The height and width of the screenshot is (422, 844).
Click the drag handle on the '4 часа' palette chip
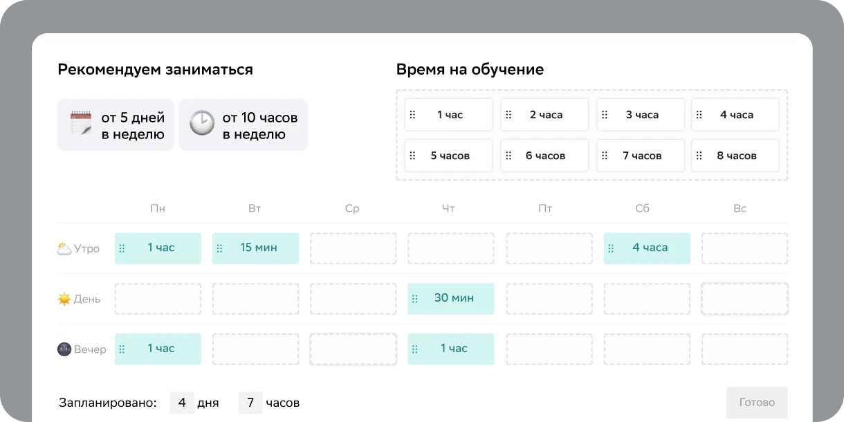click(x=699, y=115)
